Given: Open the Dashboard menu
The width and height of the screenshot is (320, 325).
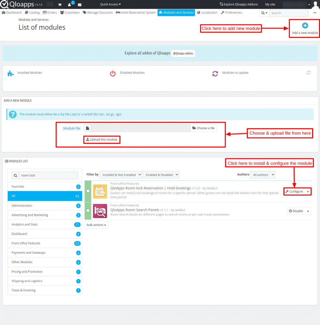Looking at the screenshot, I should click(x=12, y=12).
